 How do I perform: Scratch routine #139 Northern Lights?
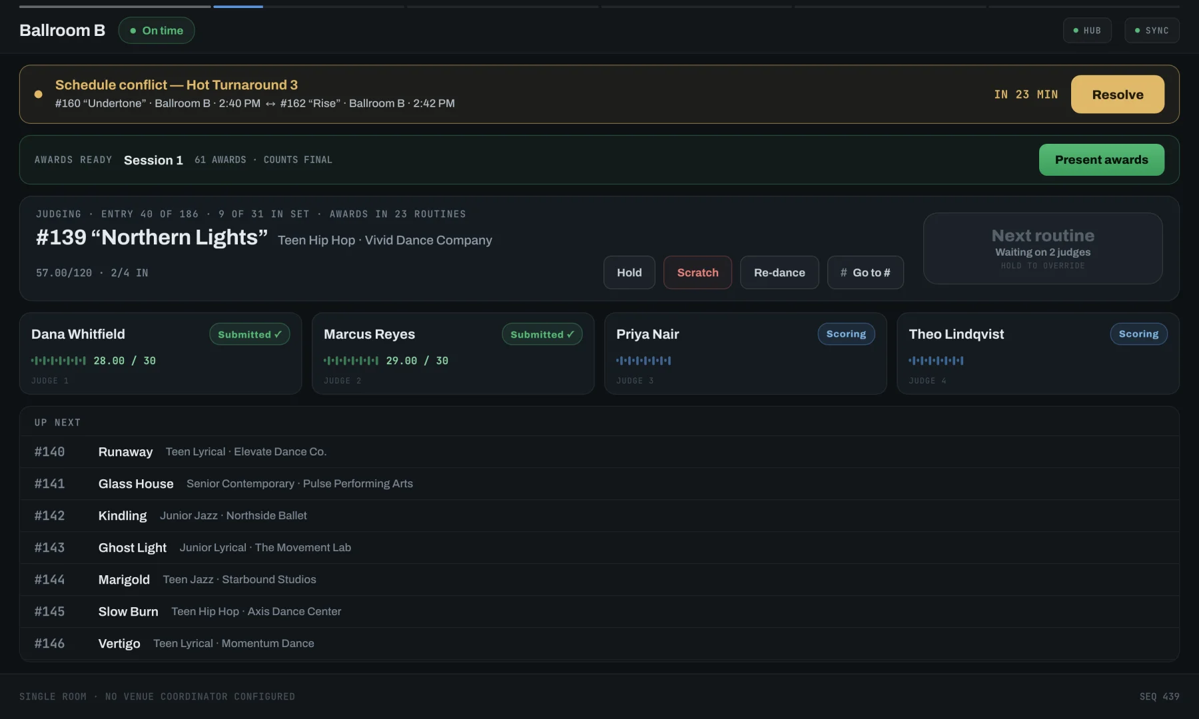point(697,272)
